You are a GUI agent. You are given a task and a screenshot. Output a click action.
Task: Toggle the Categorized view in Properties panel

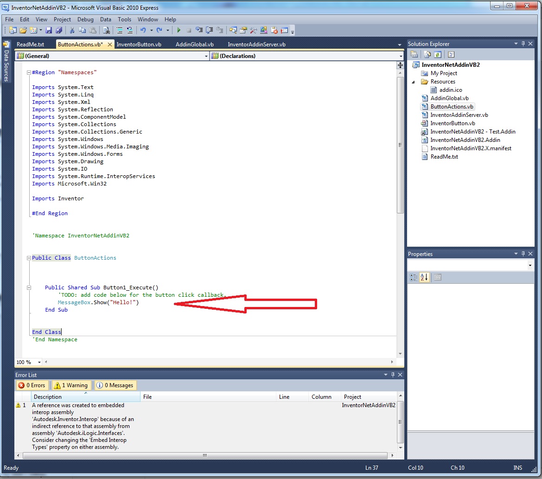pos(414,277)
